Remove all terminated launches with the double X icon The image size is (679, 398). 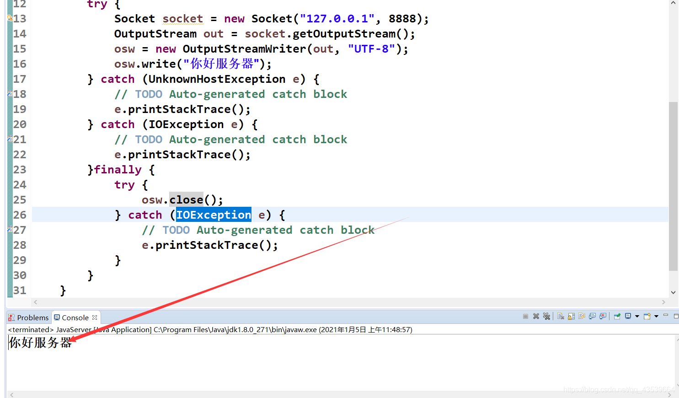[x=546, y=317]
